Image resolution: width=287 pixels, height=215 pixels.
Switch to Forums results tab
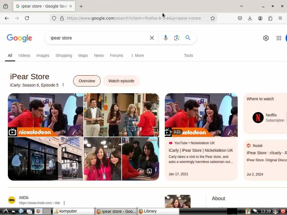tap(117, 55)
